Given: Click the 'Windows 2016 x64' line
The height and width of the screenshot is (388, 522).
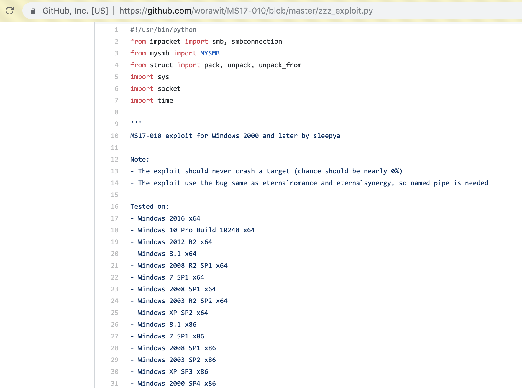Looking at the screenshot, I should [x=165, y=218].
